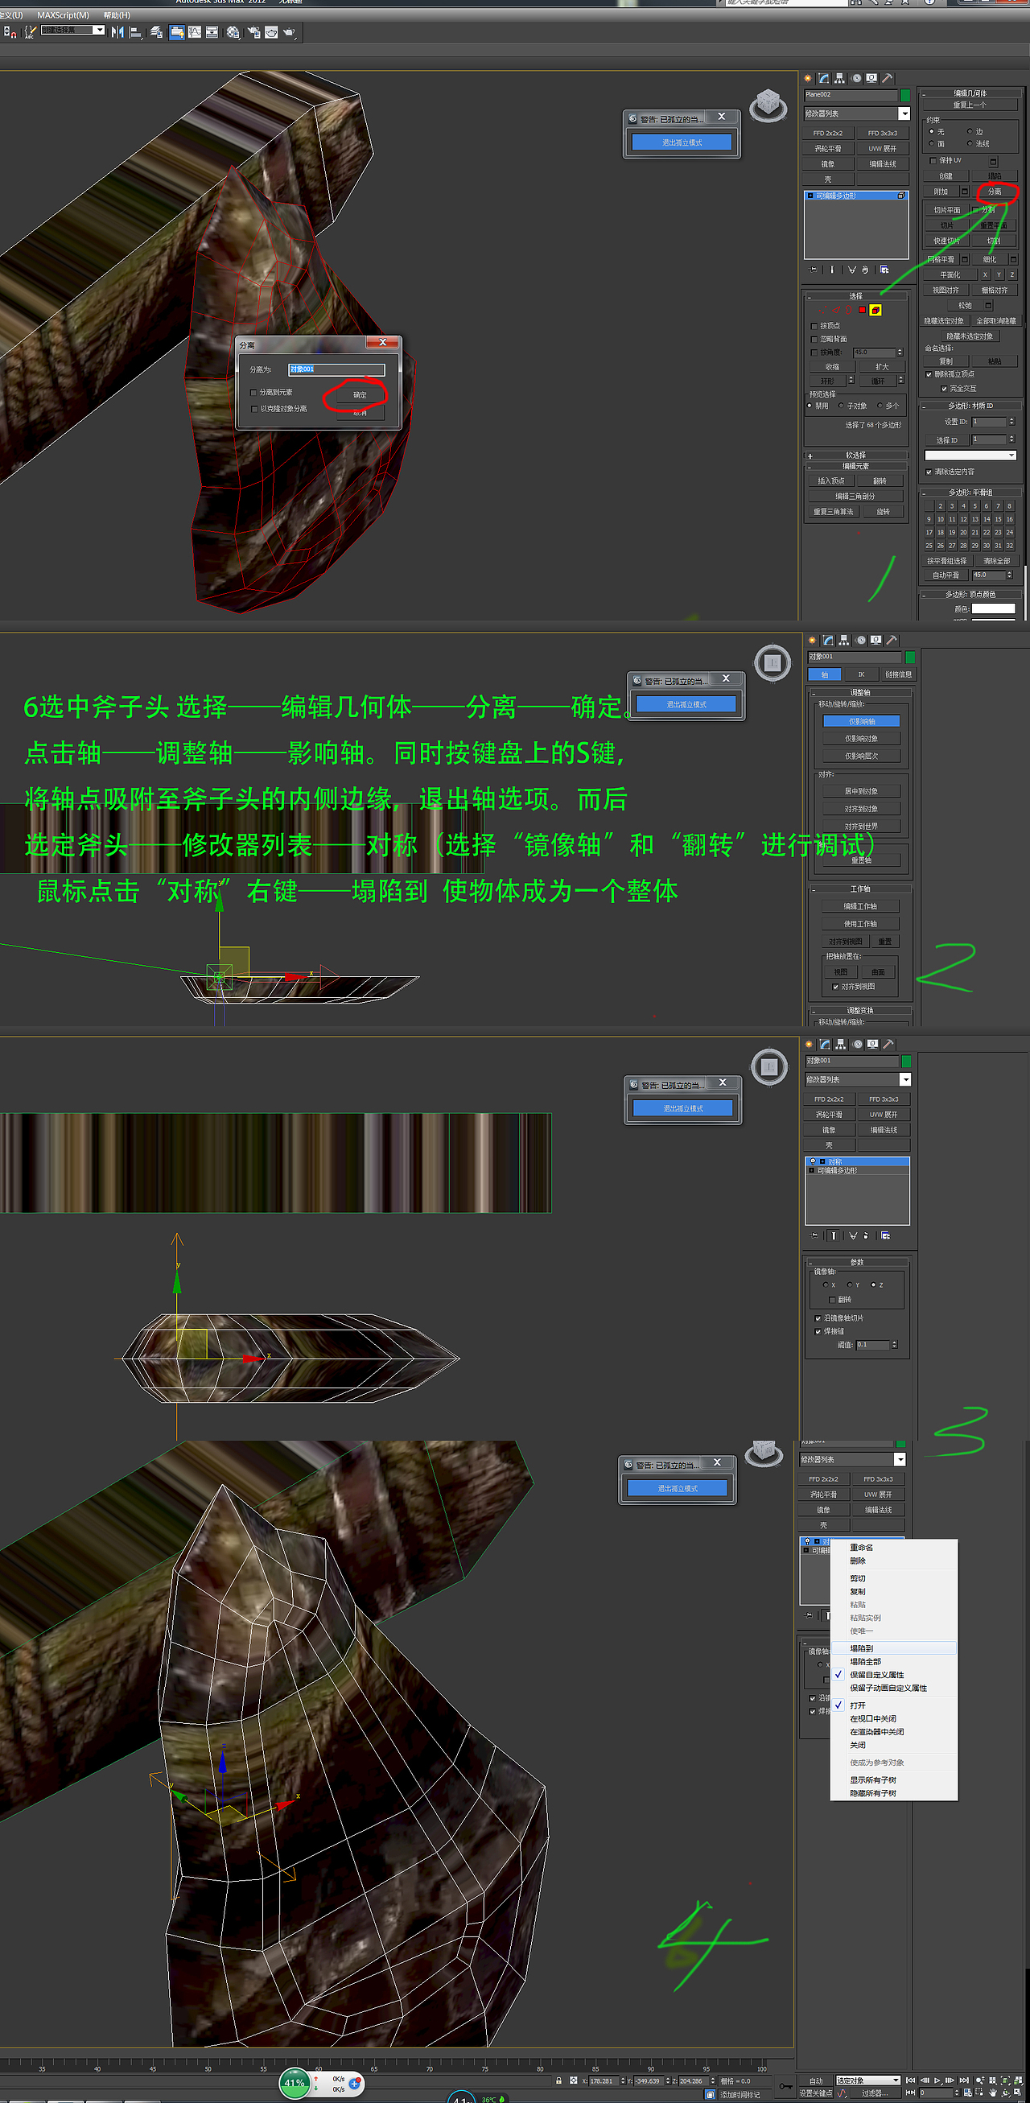The width and height of the screenshot is (1030, 2103).
Task: Click the green color swatch beside 对象001 name
Action: (910, 657)
